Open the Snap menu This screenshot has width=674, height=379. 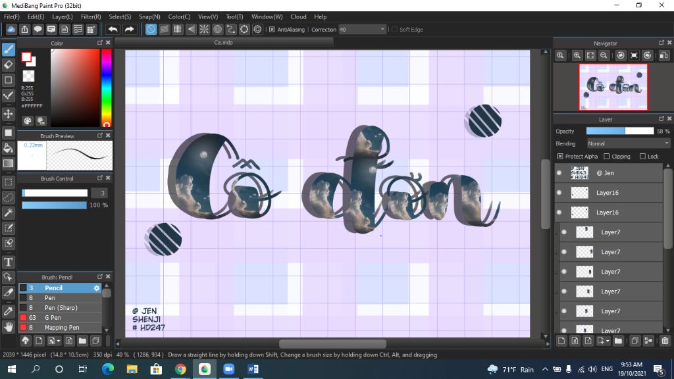click(x=149, y=16)
